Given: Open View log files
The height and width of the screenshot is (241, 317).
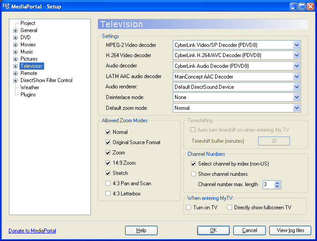Looking at the screenshot, I should tap(290, 230).
